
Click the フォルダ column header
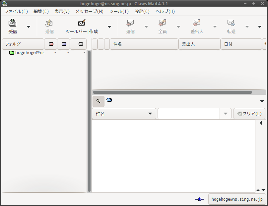(x=23, y=44)
